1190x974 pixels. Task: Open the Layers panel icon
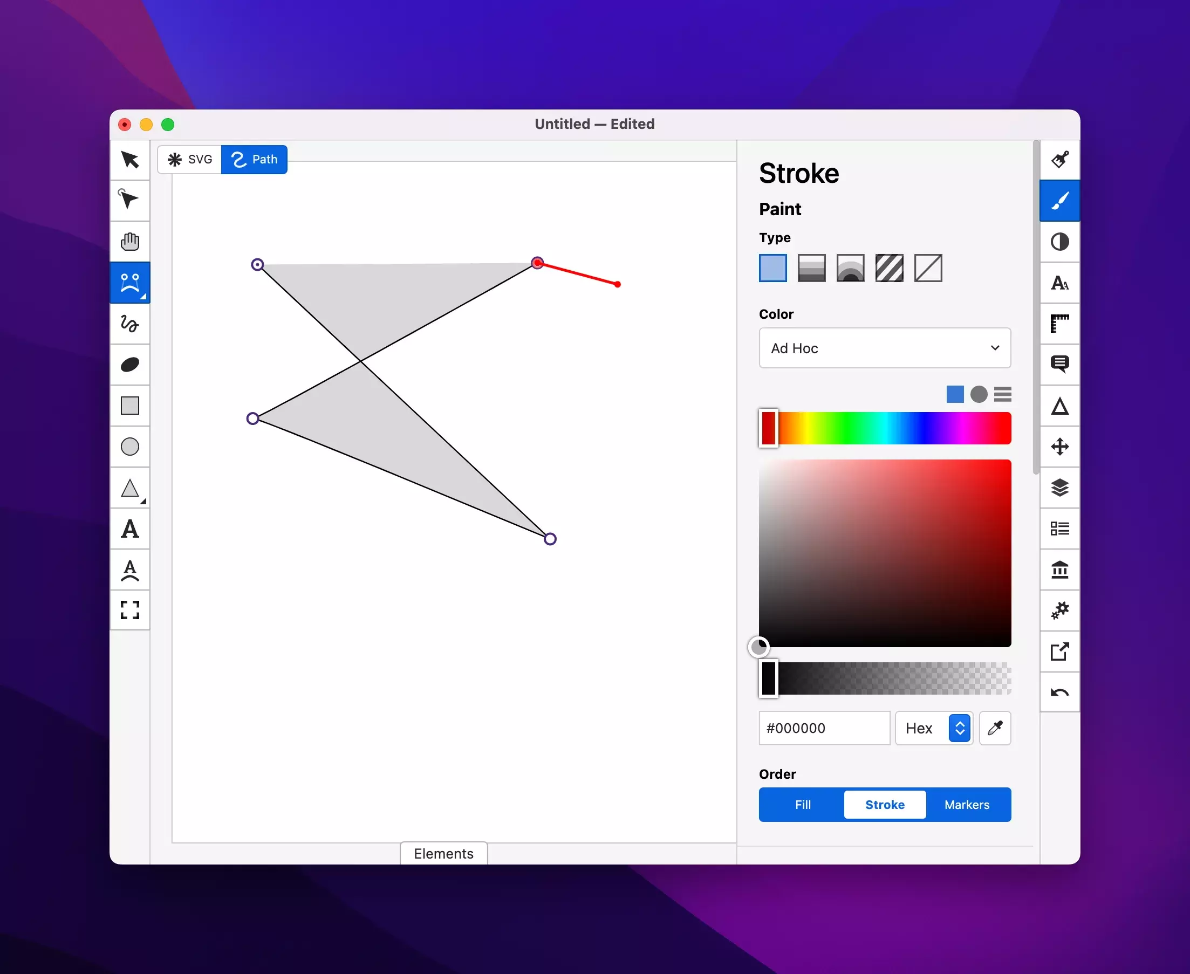coord(1059,488)
